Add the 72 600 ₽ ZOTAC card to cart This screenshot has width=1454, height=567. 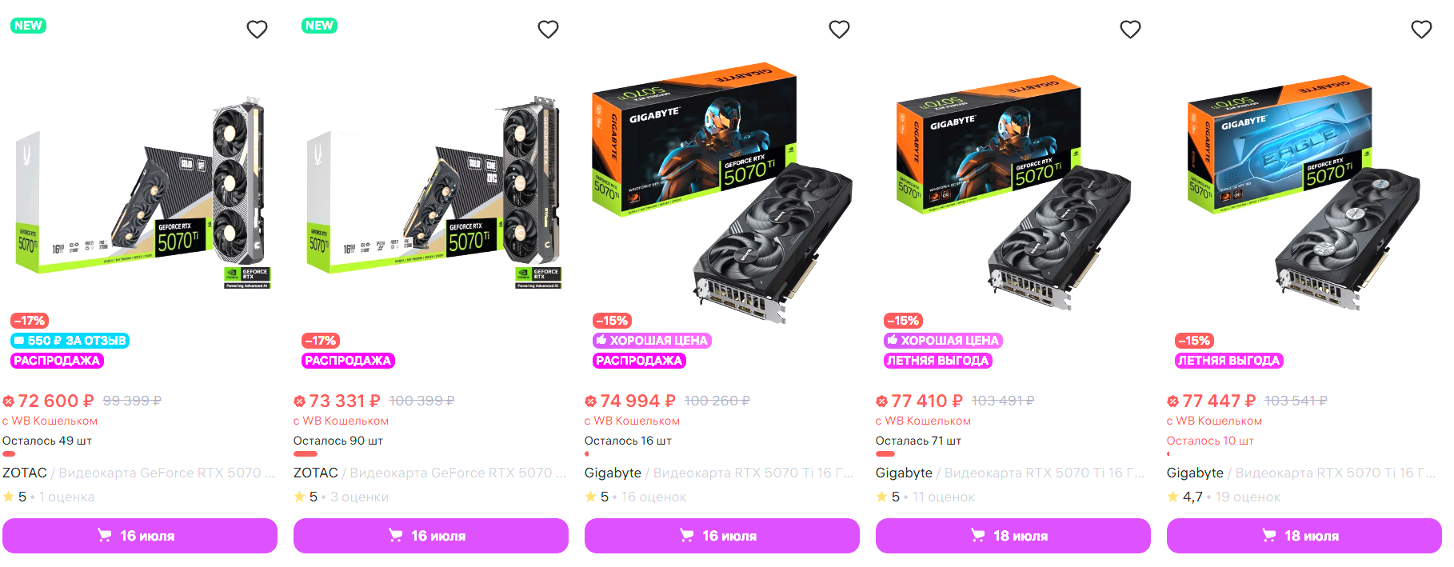[x=140, y=536]
